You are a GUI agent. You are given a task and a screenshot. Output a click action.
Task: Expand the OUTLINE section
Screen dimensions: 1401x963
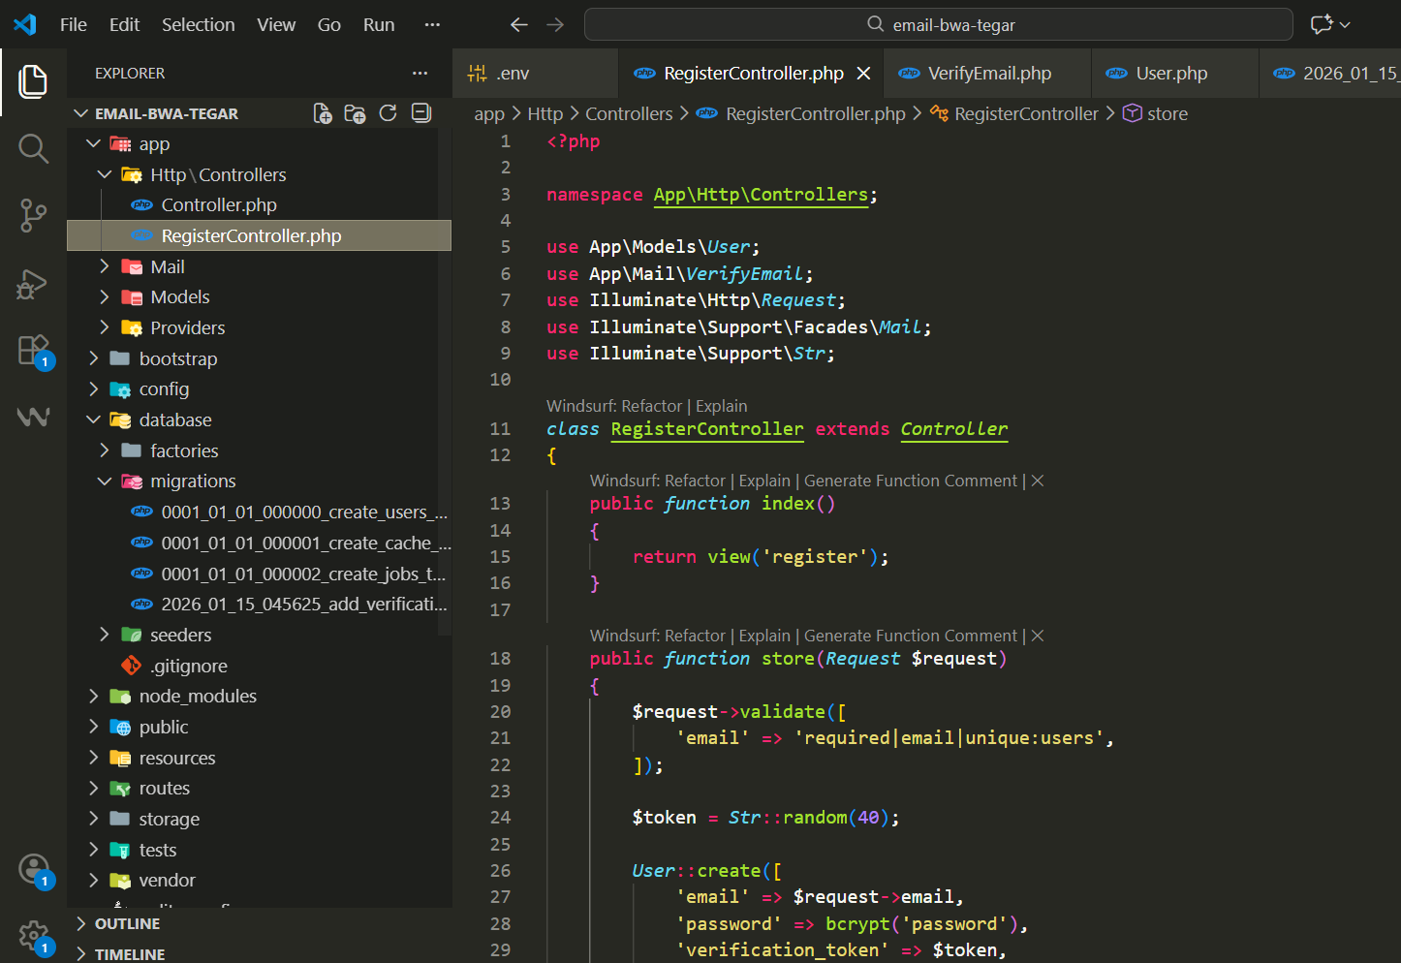pos(127,923)
